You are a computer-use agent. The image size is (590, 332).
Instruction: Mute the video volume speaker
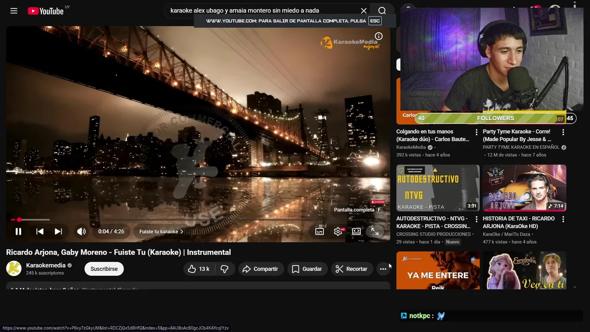81,231
